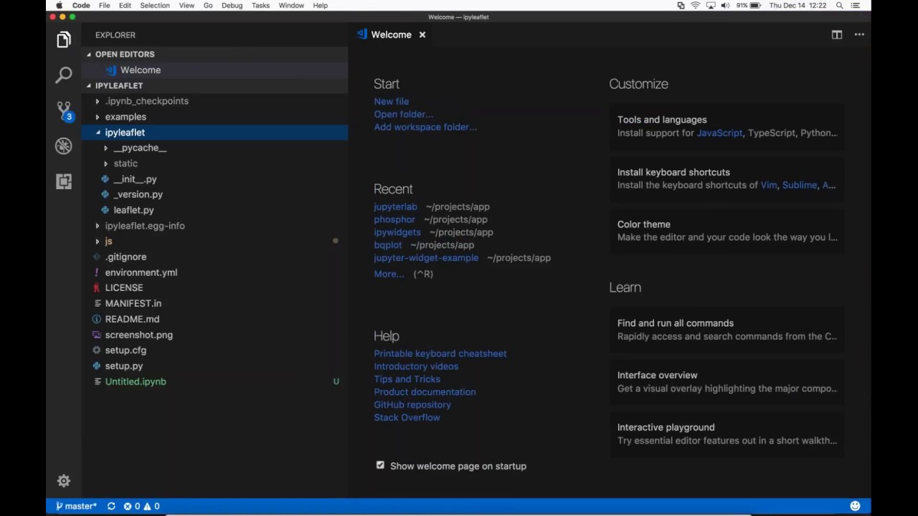The width and height of the screenshot is (918, 516).
Task: Select the Welcome editor tab
Action: (x=391, y=34)
